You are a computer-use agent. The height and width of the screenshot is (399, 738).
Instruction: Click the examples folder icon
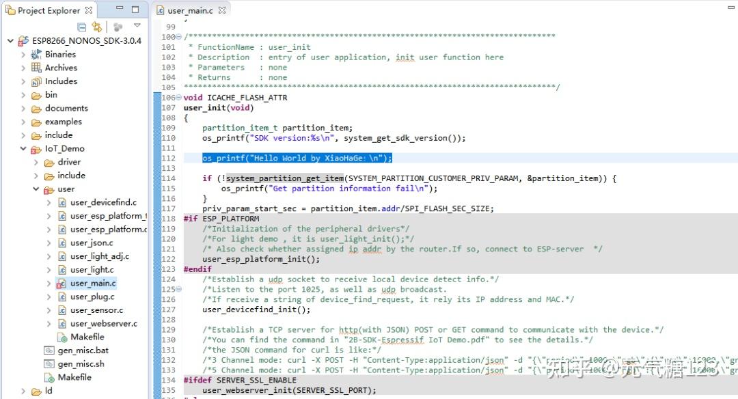pos(36,122)
